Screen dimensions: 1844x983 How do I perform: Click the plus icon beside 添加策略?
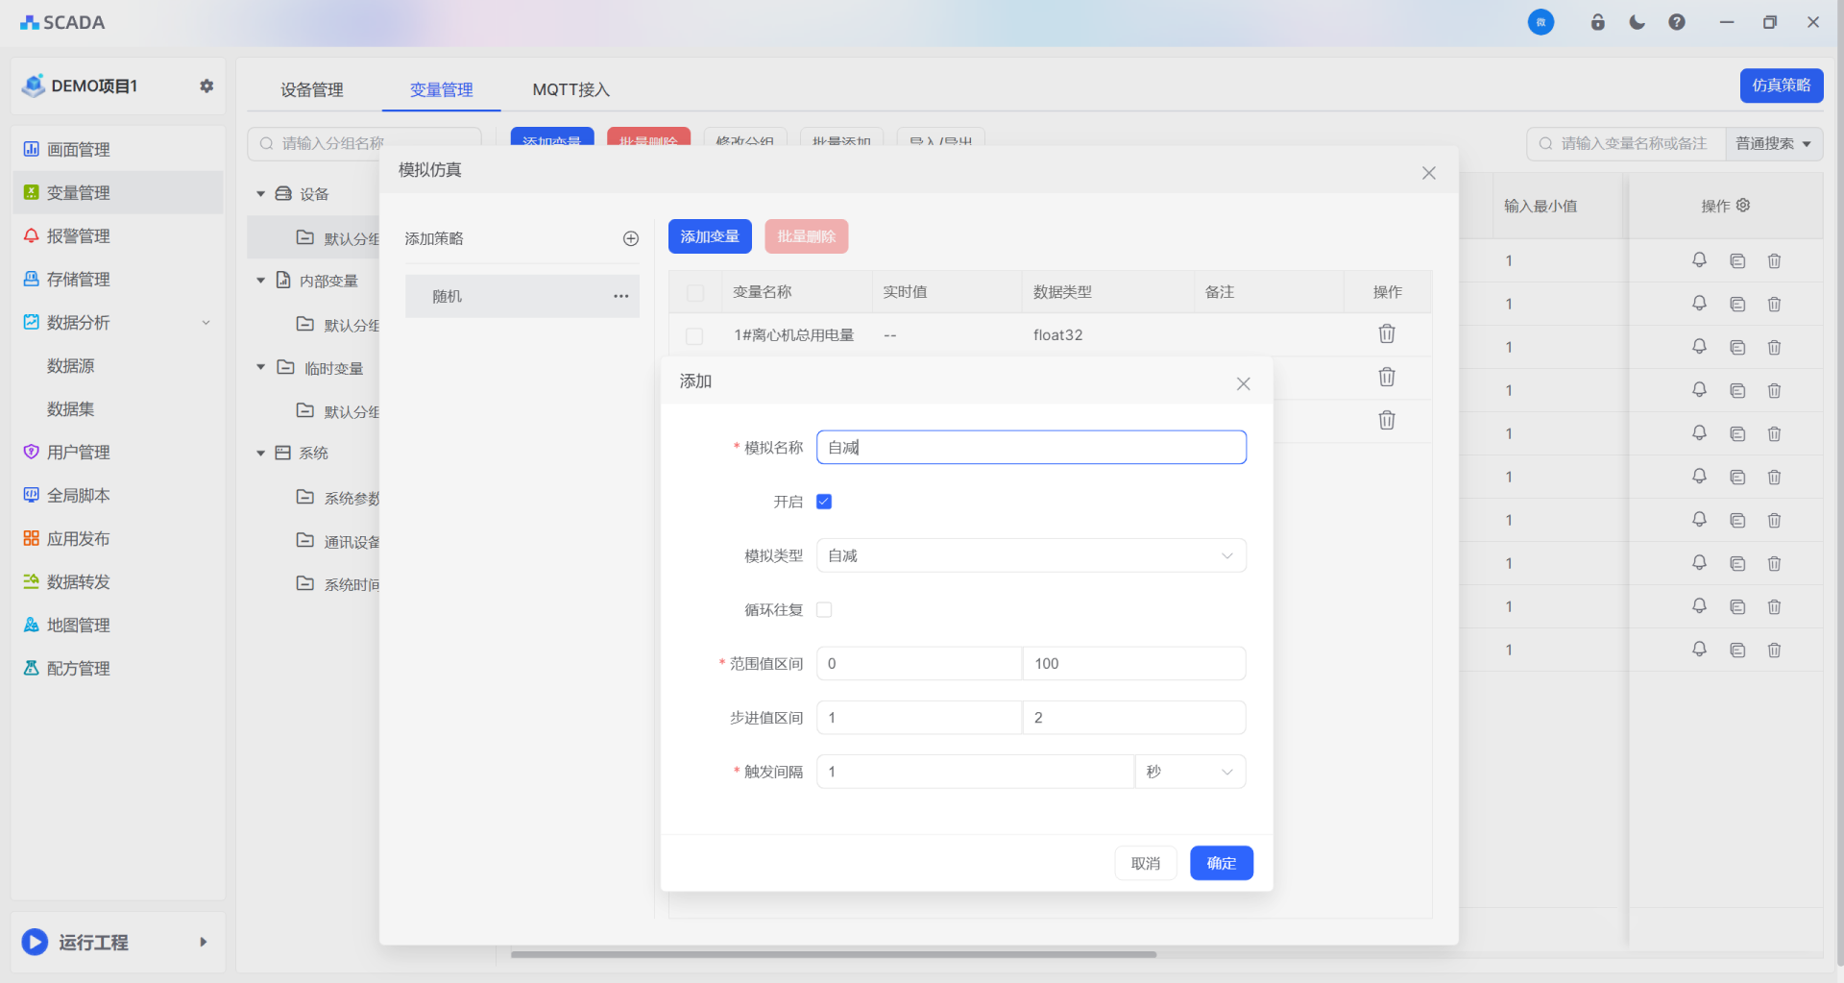pyautogui.click(x=631, y=238)
